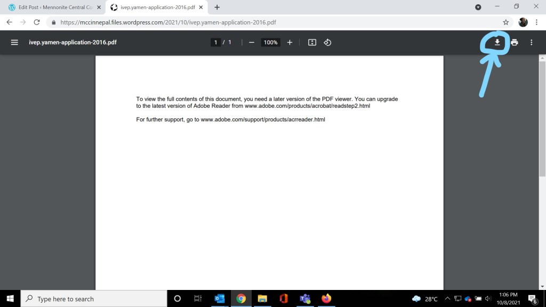Image resolution: width=546 pixels, height=307 pixels.
Task: Reload the current page
Action: click(37, 22)
